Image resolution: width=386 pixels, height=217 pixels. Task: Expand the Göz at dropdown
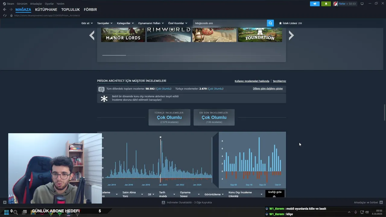click(87, 23)
